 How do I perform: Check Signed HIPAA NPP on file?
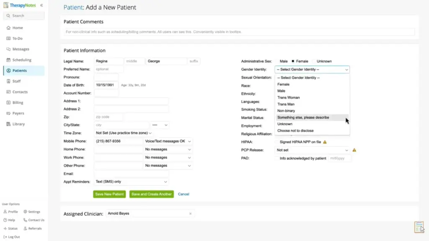(277, 142)
